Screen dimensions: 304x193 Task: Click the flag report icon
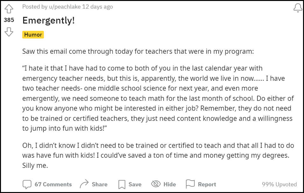click(x=190, y=184)
